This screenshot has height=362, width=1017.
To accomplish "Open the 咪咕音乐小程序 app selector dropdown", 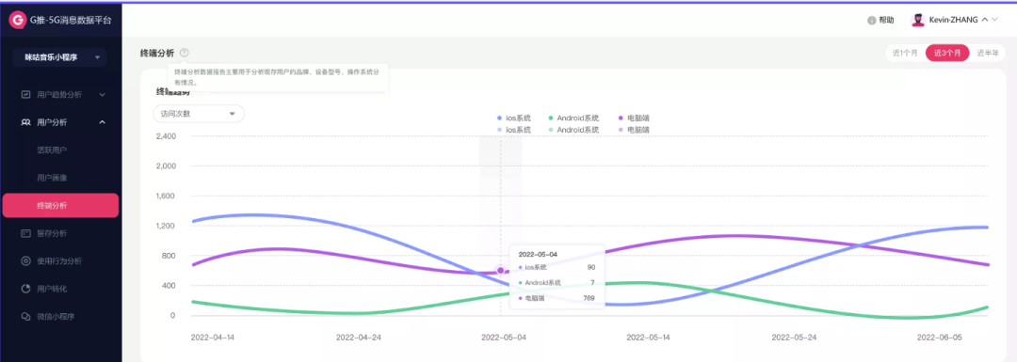I will click(59, 57).
